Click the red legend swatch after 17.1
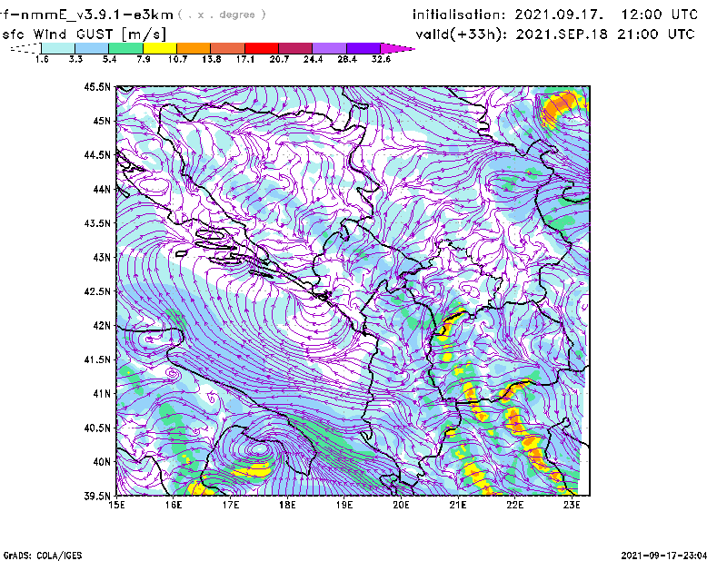The width and height of the screenshot is (727, 561). pos(262,48)
